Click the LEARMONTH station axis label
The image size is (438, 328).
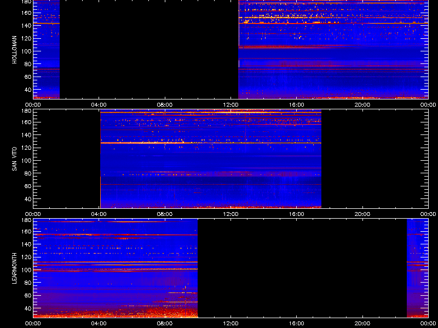[15, 268]
